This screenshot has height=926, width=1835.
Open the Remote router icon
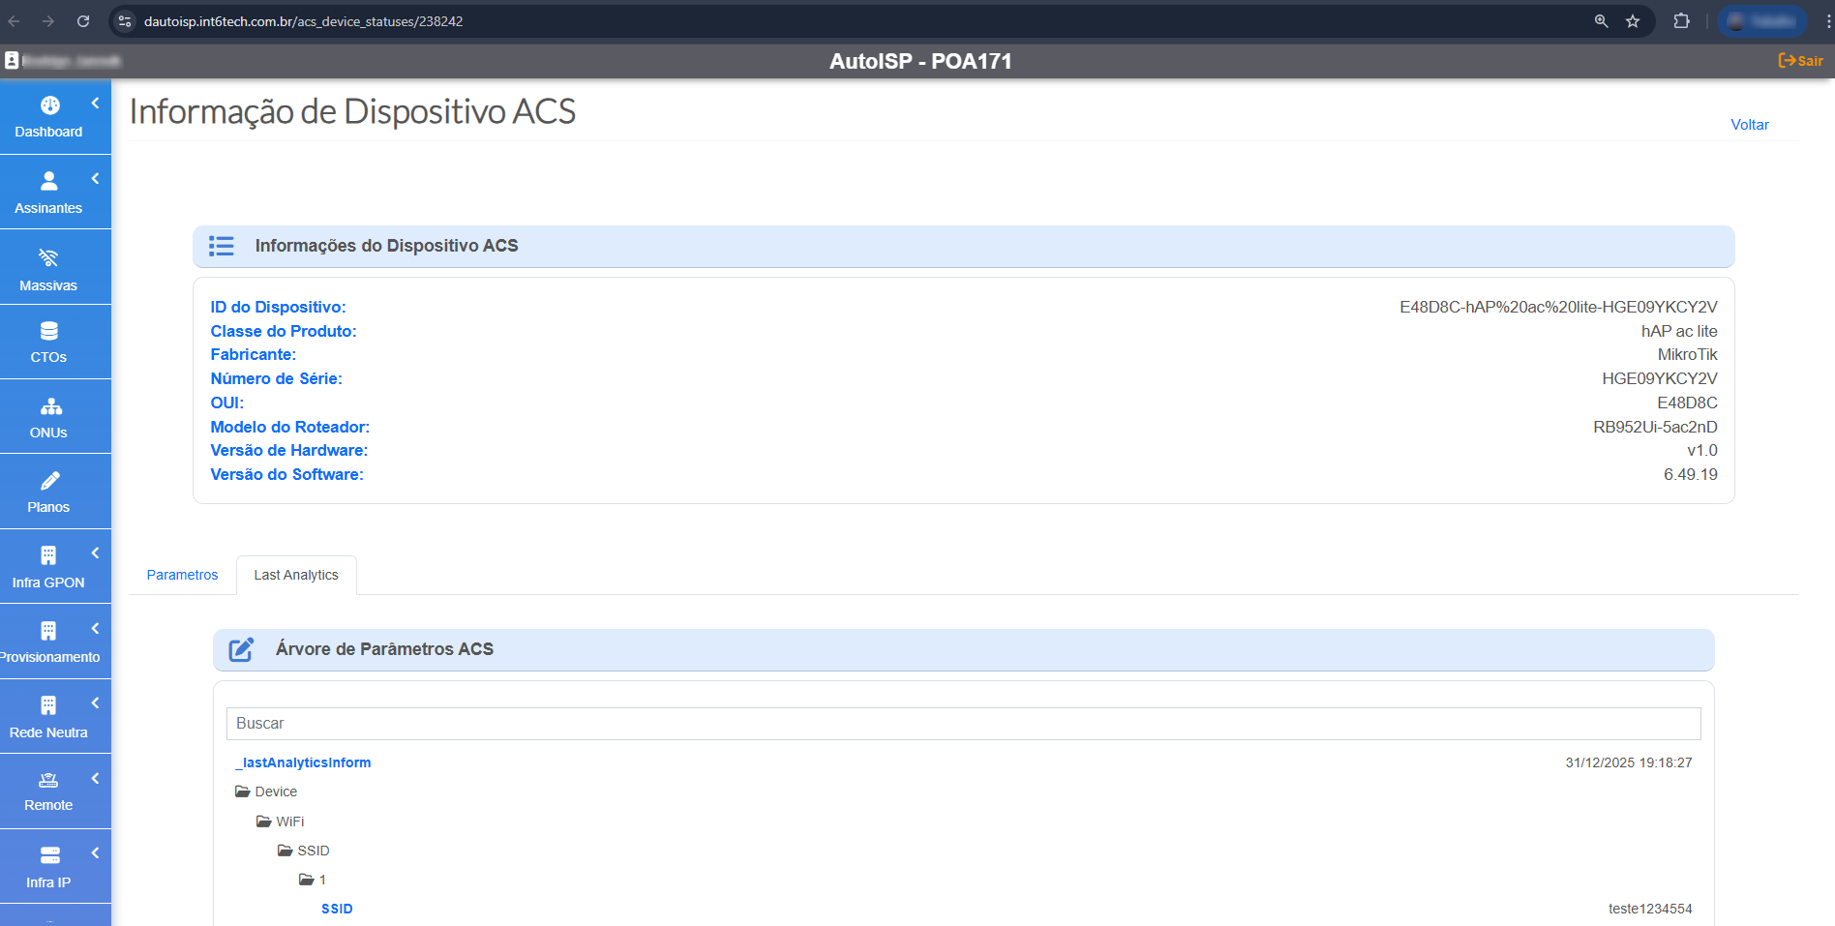[x=48, y=780]
